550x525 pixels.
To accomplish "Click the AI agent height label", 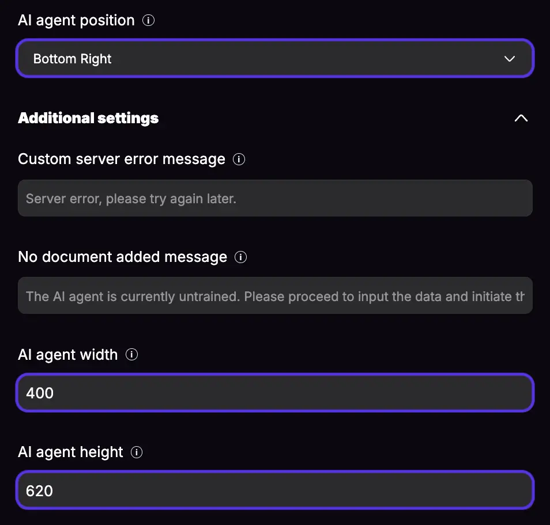I will 70,452.
